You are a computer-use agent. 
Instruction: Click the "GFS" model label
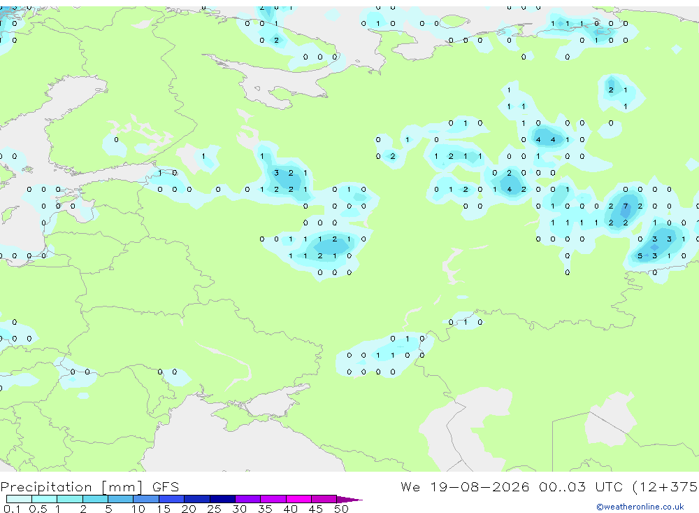pyautogui.click(x=166, y=486)
